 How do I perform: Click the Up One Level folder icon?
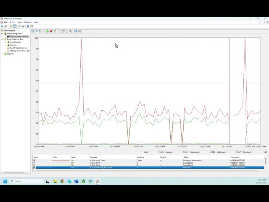11,26
